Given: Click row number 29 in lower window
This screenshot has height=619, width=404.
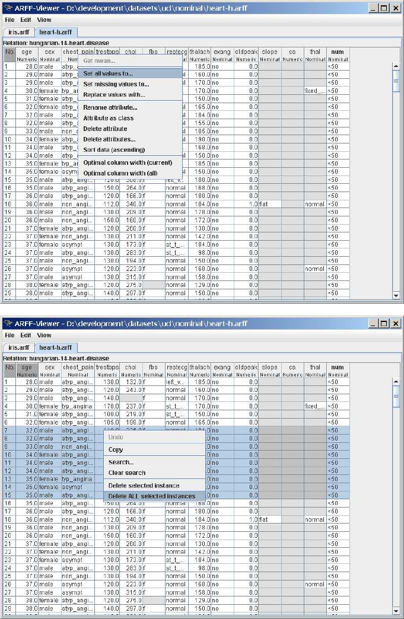Looking at the screenshot, I should (9, 608).
